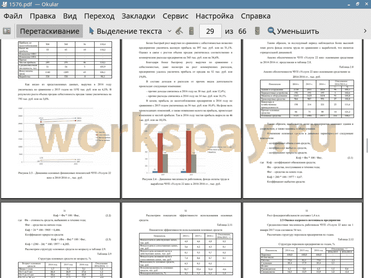
Task: Click the 'Таблица 2.12' label
Action: pyautogui.click(x=346, y=239)
